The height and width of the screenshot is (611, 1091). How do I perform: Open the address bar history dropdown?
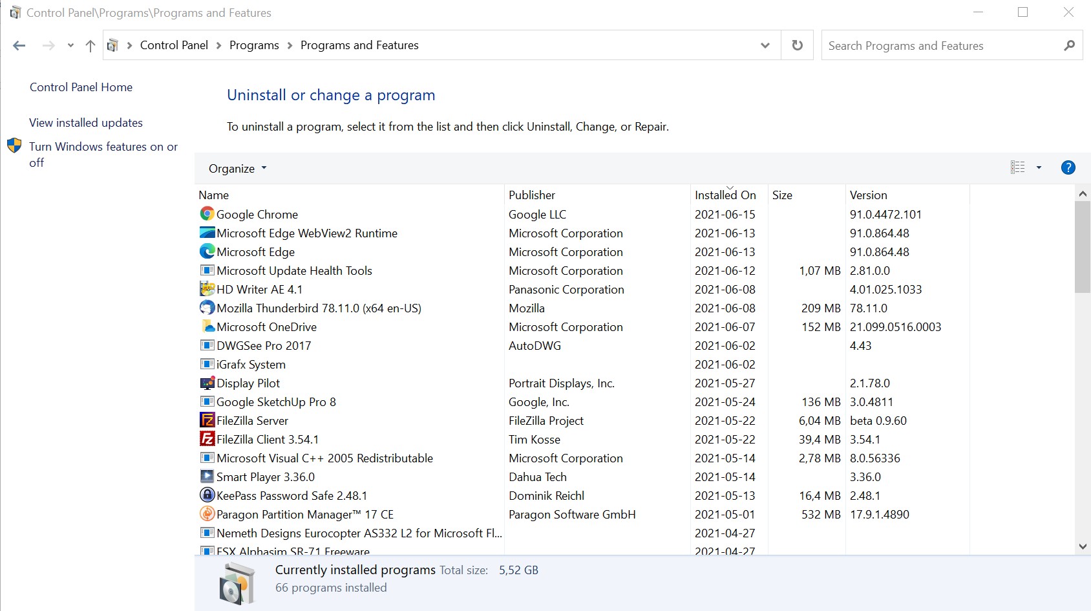[765, 45]
